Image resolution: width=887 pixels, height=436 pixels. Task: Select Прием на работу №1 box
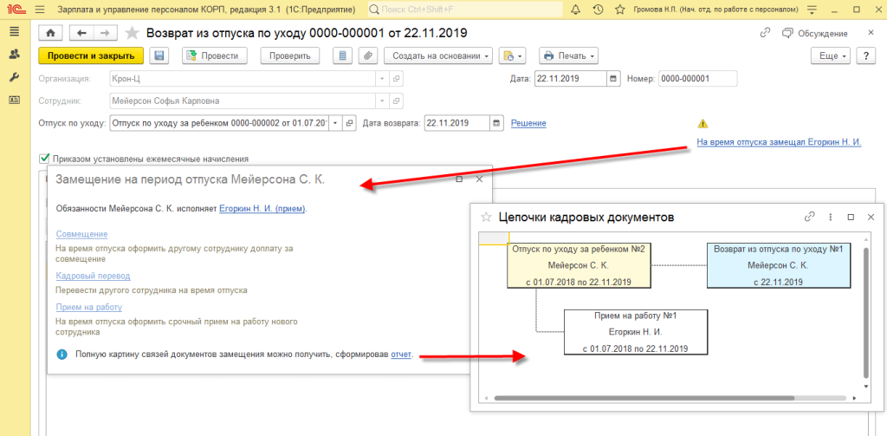(x=636, y=332)
